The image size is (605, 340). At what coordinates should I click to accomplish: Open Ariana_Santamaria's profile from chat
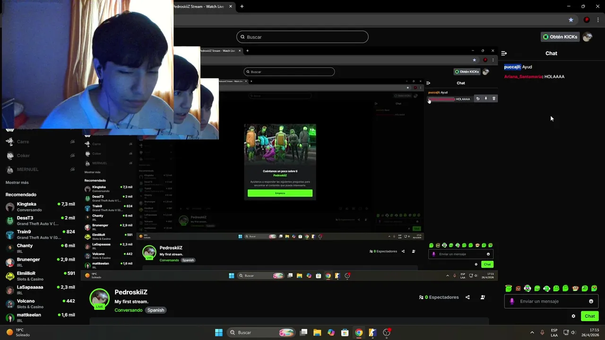point(523,76)
